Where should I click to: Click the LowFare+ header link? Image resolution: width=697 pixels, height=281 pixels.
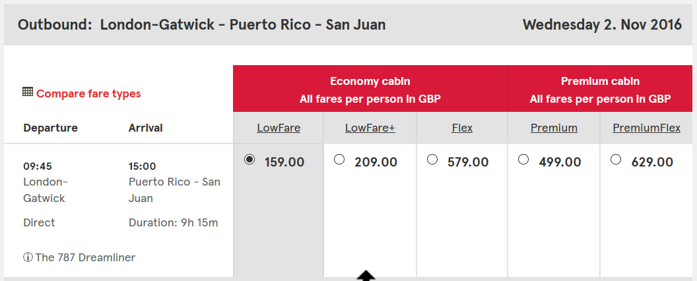coord(370,128)
